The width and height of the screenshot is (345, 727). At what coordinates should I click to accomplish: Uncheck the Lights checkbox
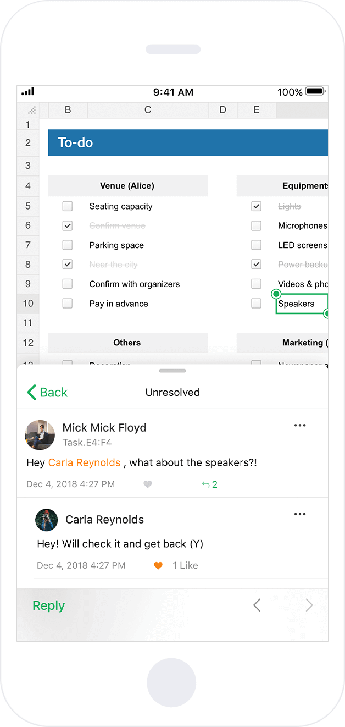tap(256, 206)
